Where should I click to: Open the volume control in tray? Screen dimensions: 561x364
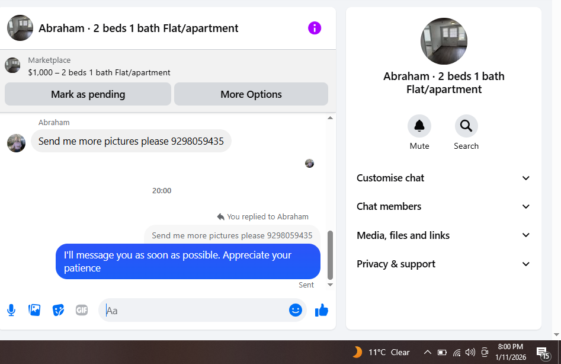coord(470,352)
